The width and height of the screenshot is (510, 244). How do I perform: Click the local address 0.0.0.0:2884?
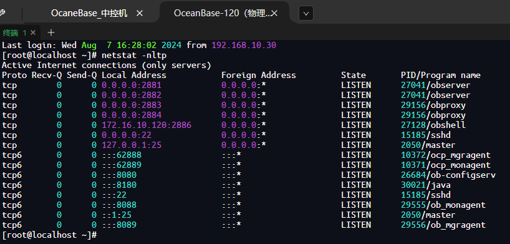pyautogui.click(x=132, y=115)
